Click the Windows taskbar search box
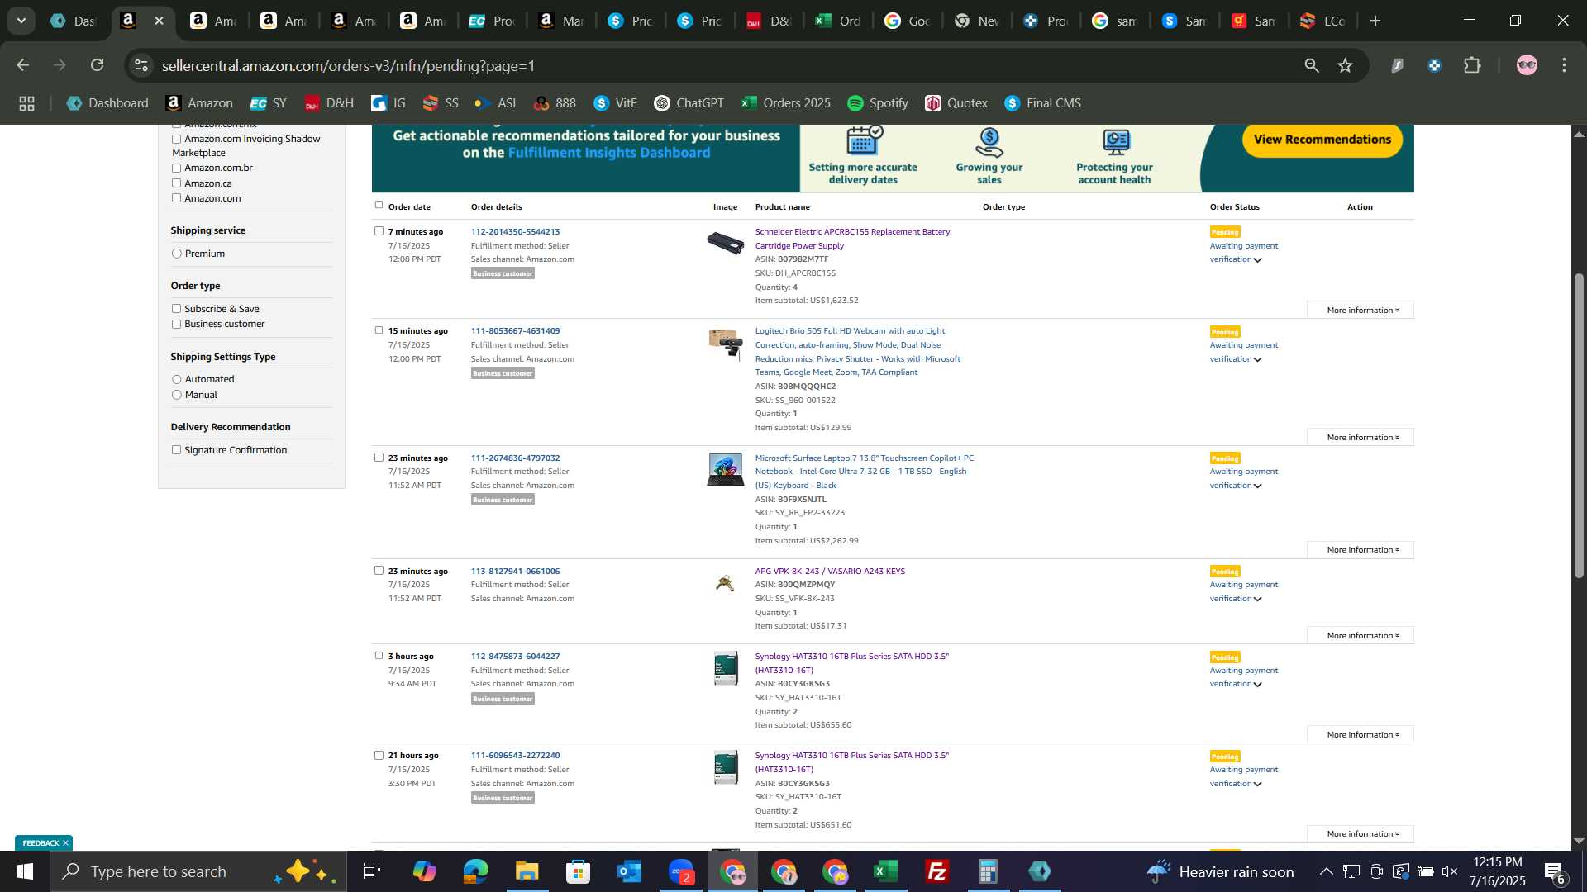 [x=198, y=871]
